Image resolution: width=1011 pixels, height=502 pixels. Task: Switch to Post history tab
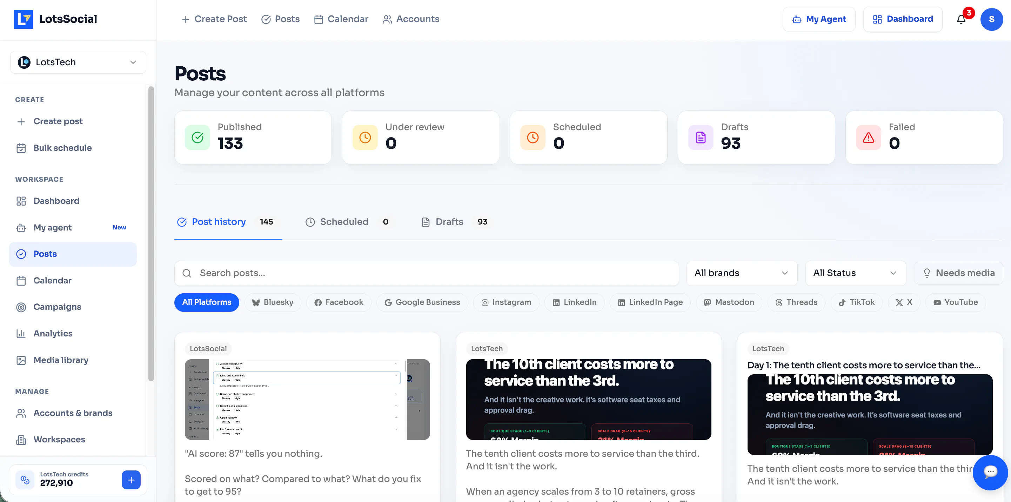[228, 222]
